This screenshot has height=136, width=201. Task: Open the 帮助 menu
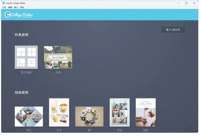coord(22,7)
